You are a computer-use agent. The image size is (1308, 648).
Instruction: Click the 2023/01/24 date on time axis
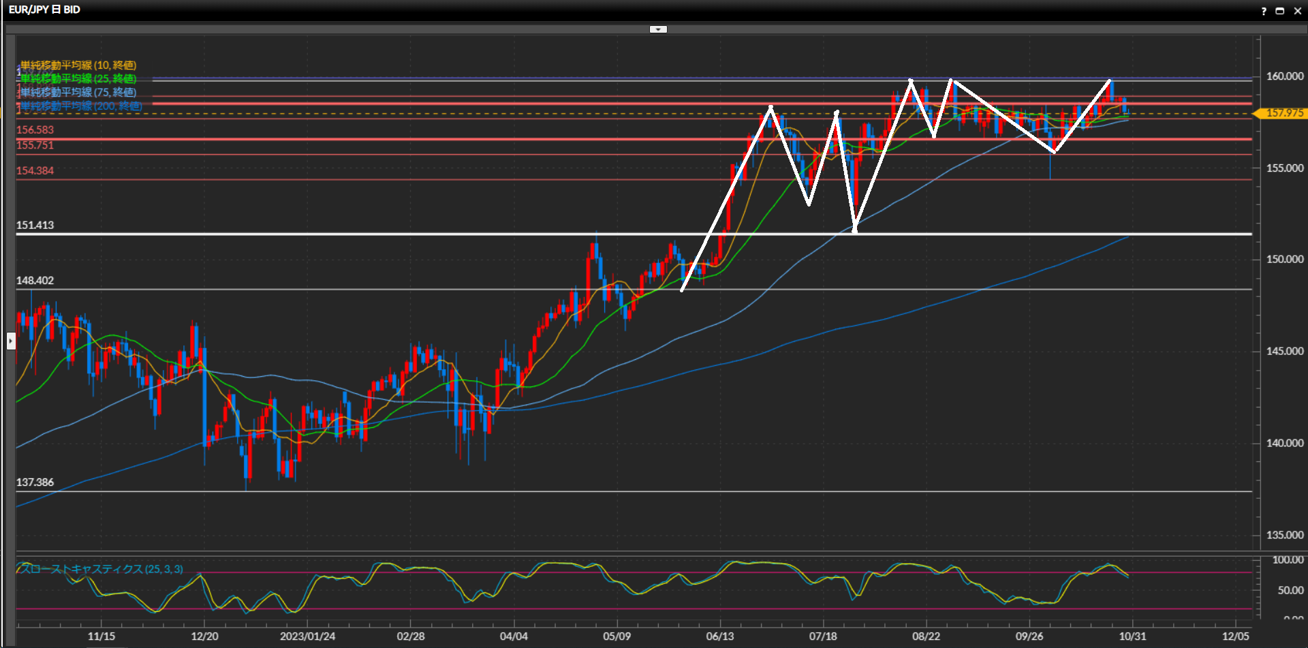pyautogui.click(x=307, y=636)
